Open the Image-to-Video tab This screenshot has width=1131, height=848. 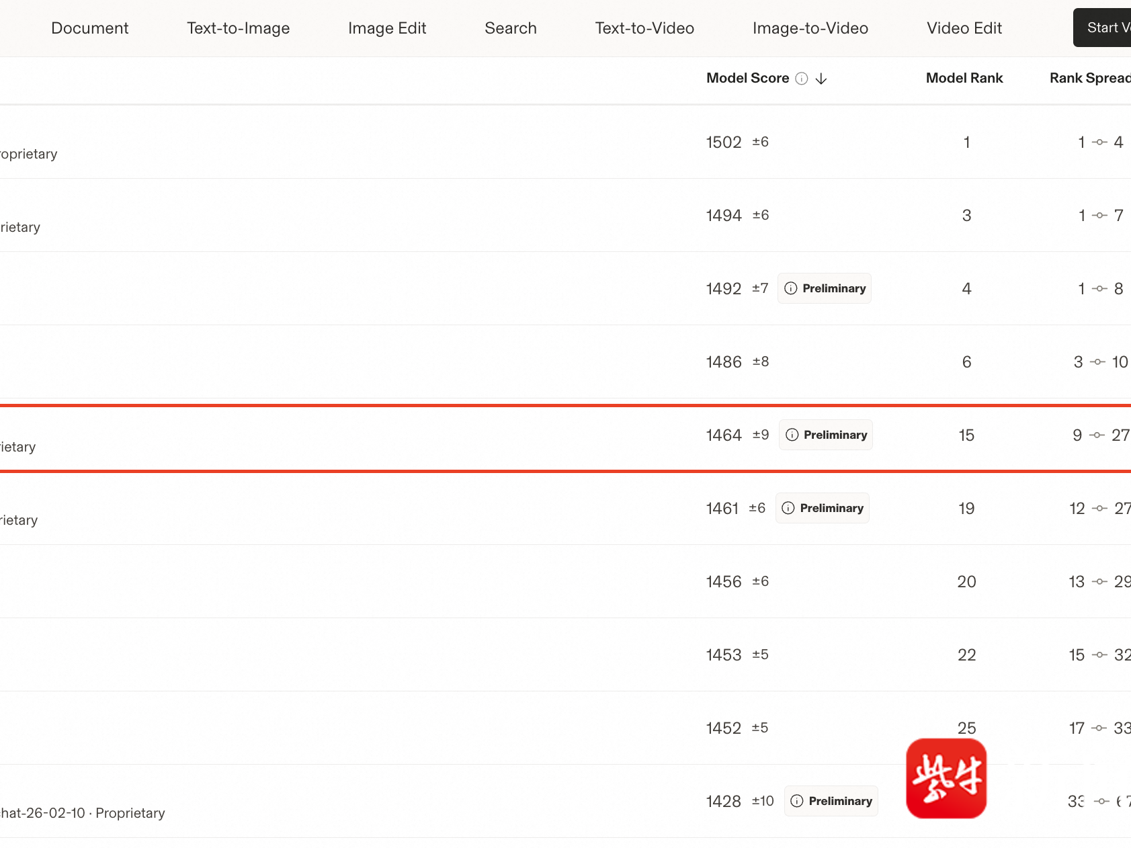click(x=810, y=28)
